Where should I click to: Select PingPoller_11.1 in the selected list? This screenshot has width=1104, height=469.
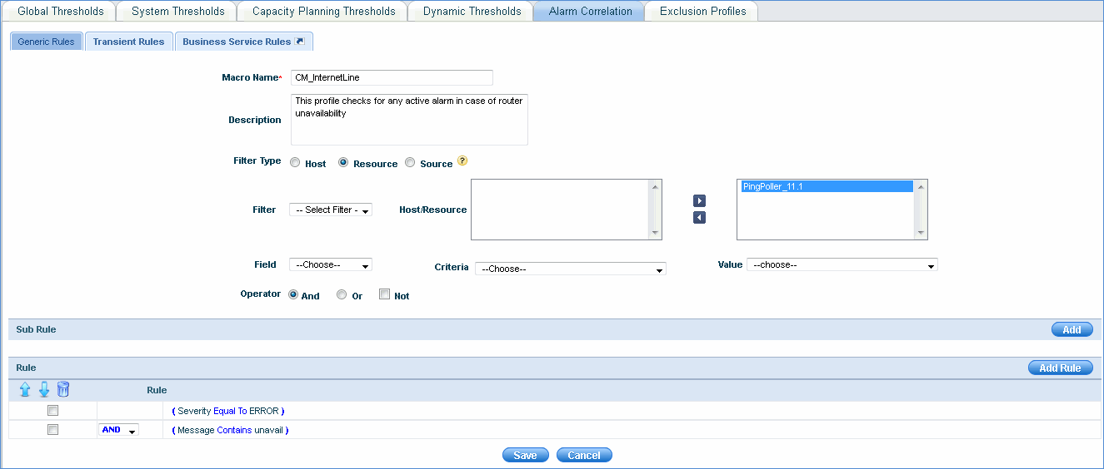click(825, 187)
